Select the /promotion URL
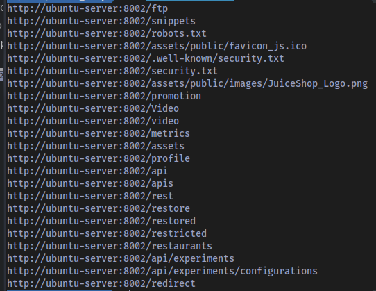The width and height of the screenshot is (376, 291). pos(104,97)
